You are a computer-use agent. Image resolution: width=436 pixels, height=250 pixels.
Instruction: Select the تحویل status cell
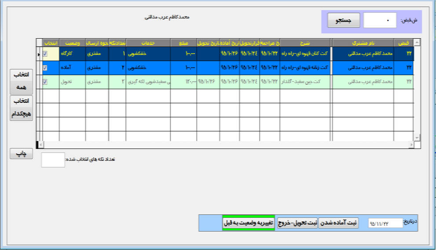click(72, 82)
